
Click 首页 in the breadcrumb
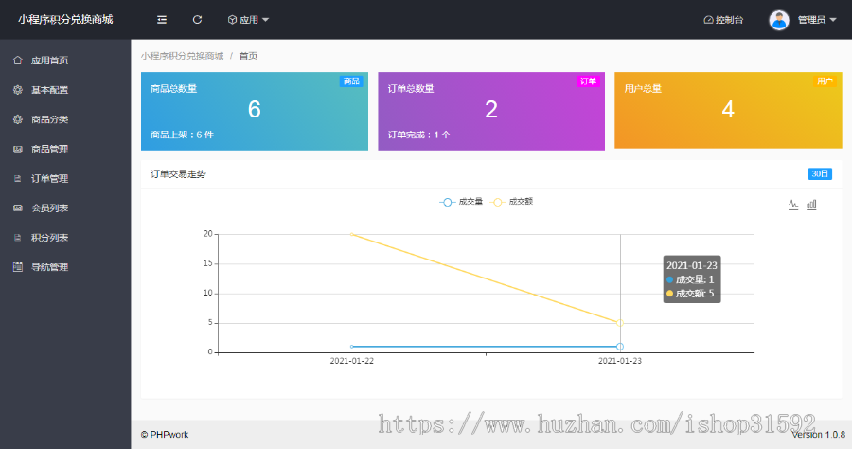pyautogui.click(x=248, y=56)
